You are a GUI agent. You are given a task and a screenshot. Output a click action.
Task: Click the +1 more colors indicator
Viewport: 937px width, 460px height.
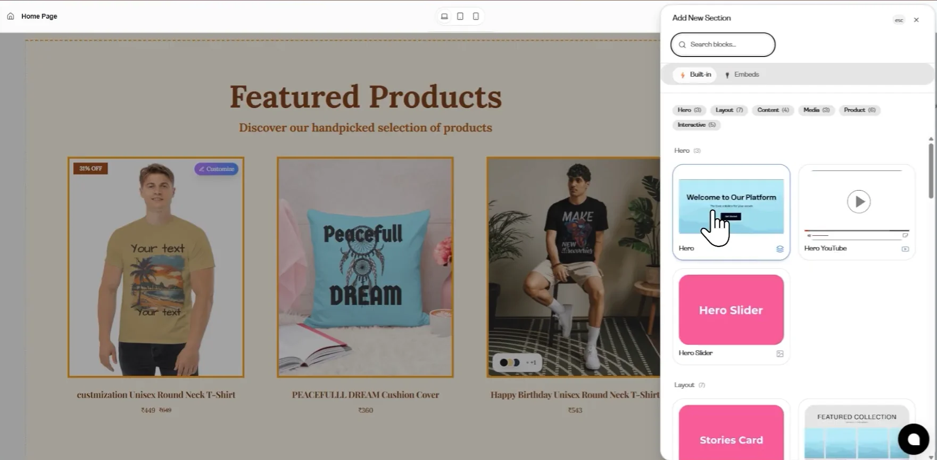point(532,363)
